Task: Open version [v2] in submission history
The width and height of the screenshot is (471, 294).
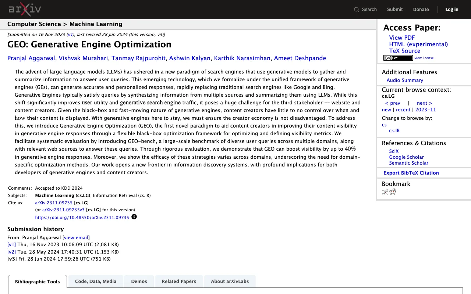Action: [x=11, y=252]
